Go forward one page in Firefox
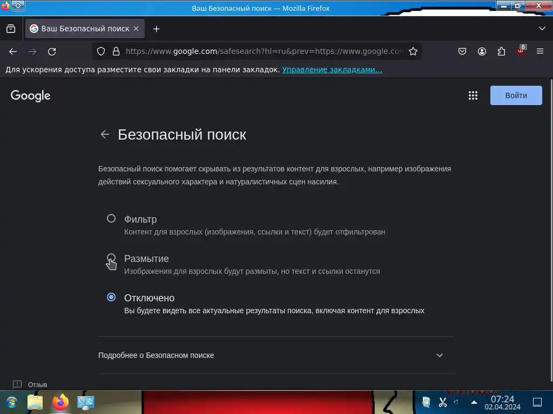Viewport: 553px width, 414px height. (32, 52)
